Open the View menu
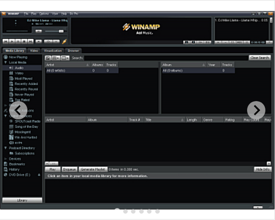Screen dimensions: 275x220 click(x=55, y=14)
